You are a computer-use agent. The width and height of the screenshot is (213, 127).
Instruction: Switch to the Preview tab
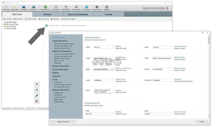pos(47,14)
